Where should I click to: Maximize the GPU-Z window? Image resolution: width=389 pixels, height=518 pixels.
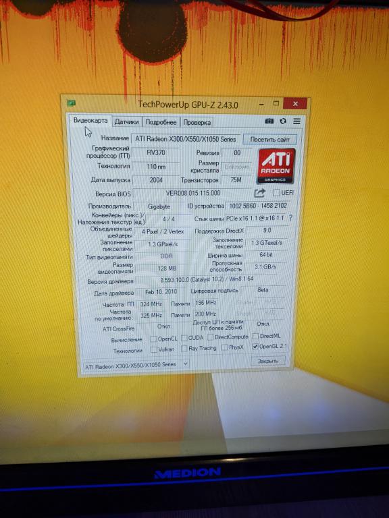[x=276, y=103]
